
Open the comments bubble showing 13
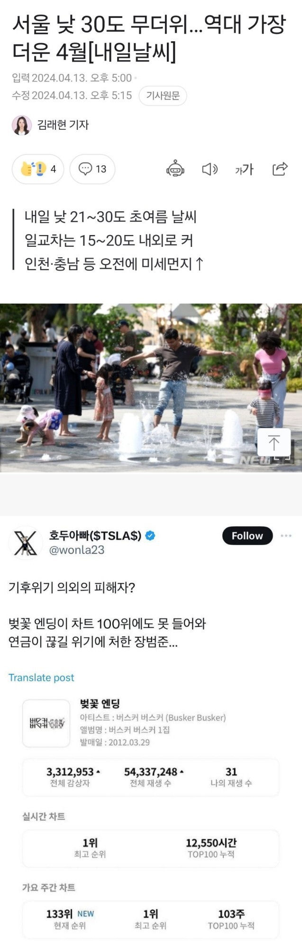[92, 169]
